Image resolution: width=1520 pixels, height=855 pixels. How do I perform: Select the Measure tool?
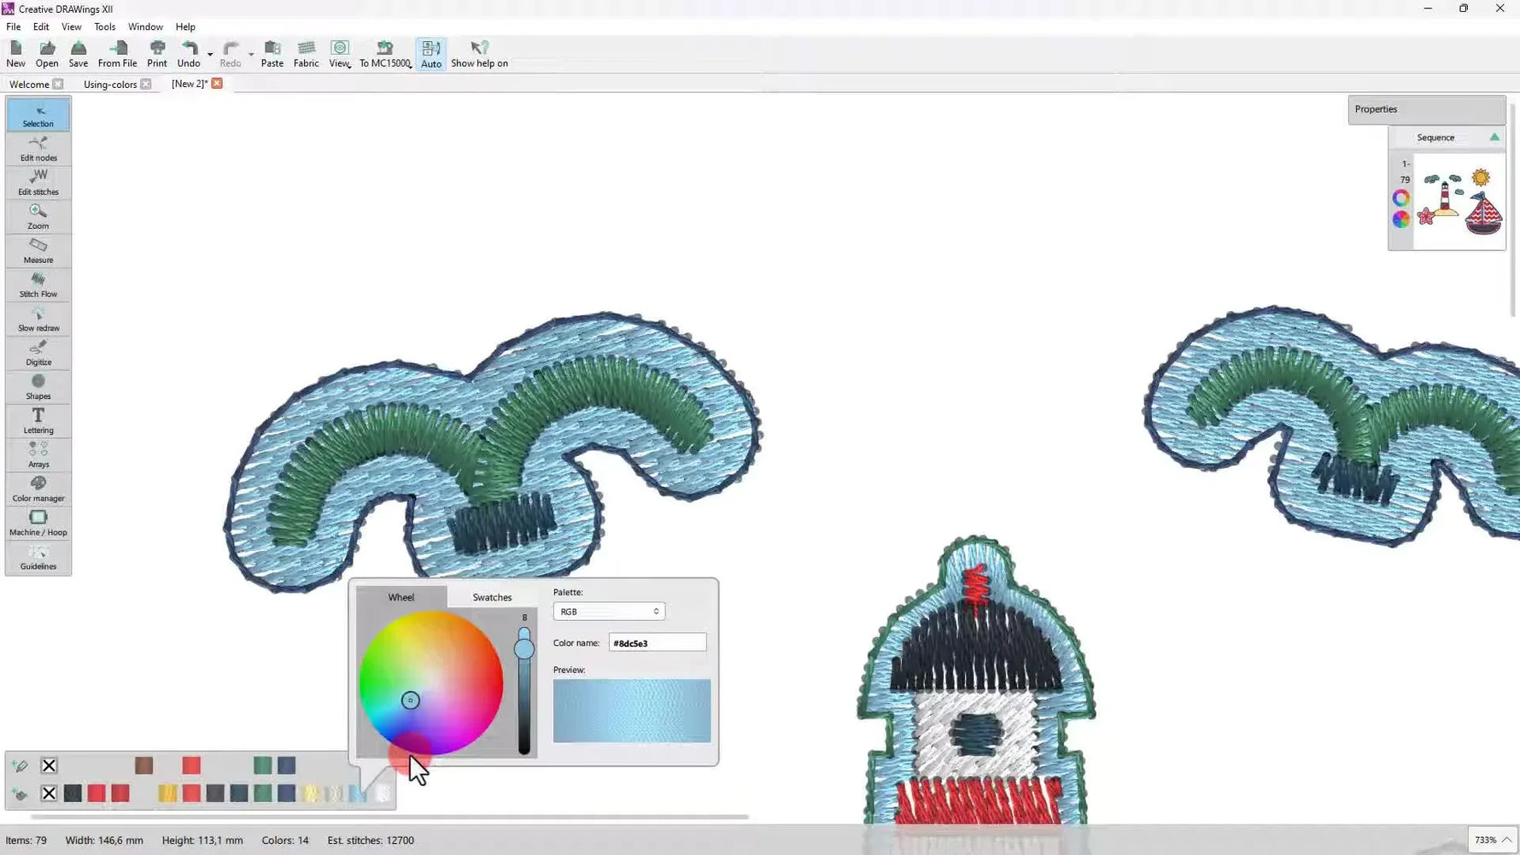point(38,249)
